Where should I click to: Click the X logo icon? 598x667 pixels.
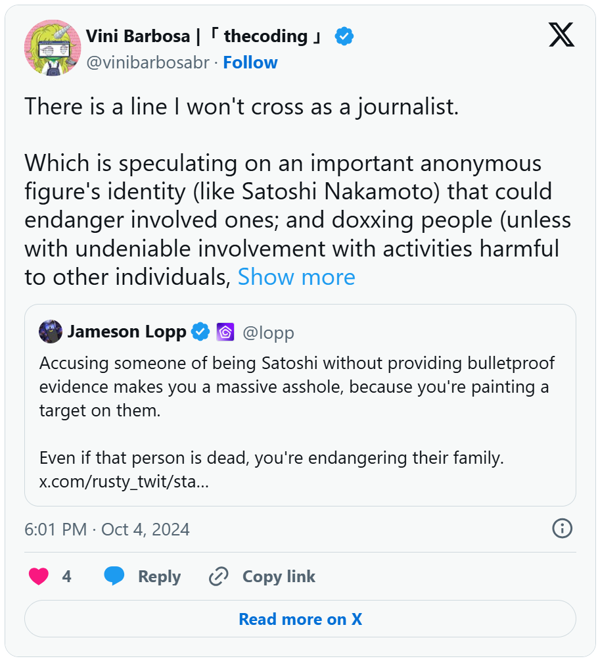click(561, 35)
